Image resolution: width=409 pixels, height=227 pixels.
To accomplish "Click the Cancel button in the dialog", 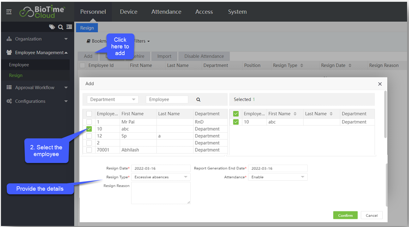I will (372, 215).
